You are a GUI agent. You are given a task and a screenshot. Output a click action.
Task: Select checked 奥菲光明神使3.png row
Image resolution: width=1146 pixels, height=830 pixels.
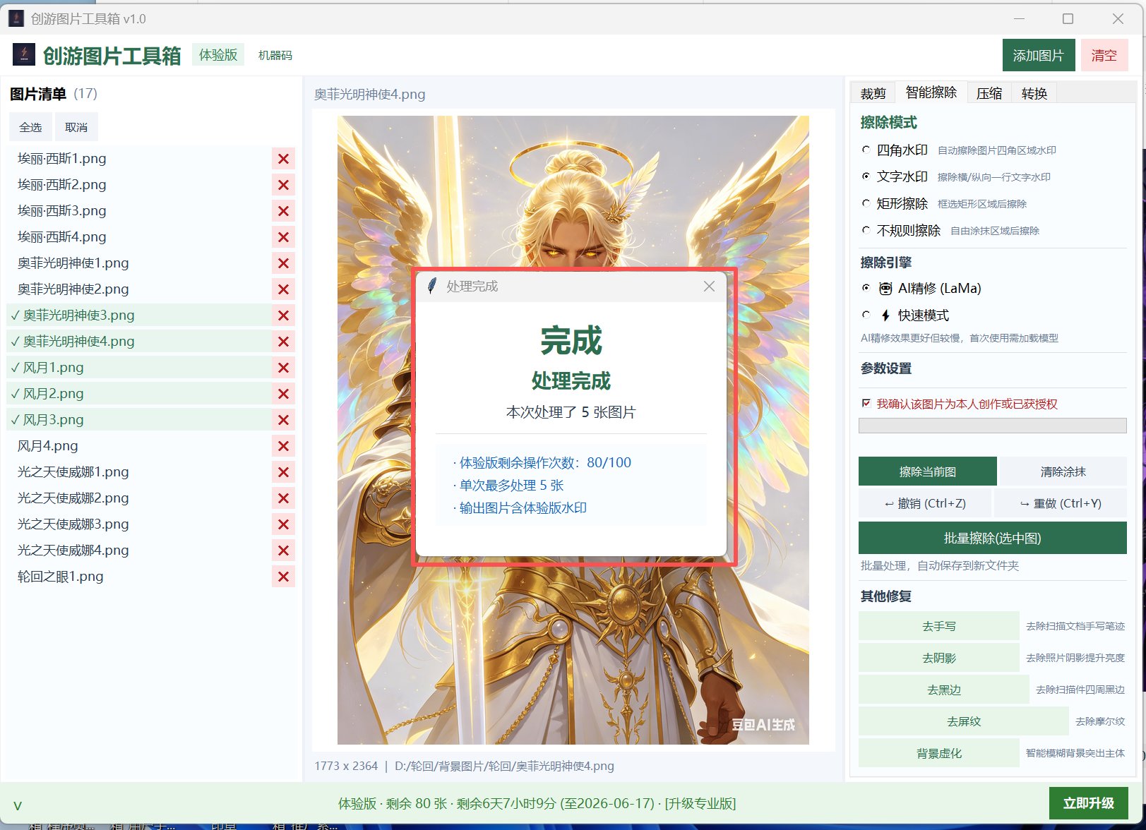pyautogui.click(x=139, y=315)
